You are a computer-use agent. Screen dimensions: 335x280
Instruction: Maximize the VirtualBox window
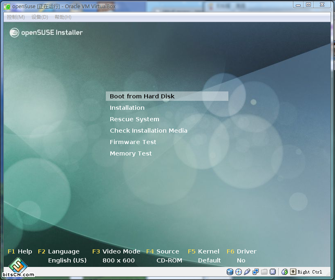(x=308, y=5)
